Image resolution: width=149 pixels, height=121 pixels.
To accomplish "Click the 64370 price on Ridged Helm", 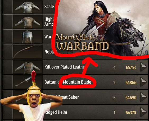I will [131, 113].
